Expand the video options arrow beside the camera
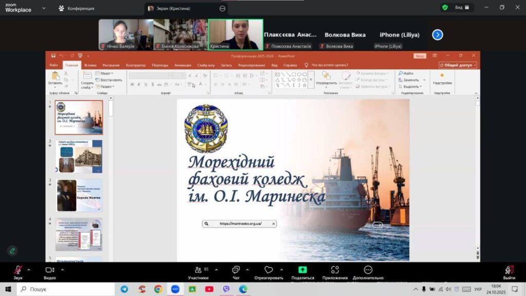This screenshot has height=296, width=526. 63,269
